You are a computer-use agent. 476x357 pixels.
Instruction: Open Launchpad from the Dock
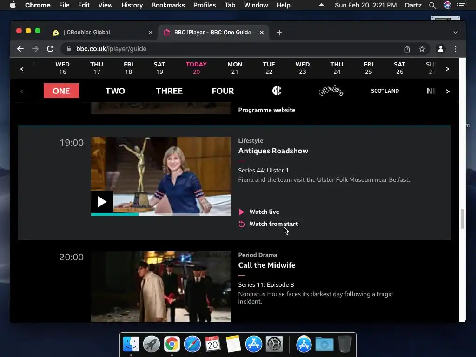pos(152,344)
